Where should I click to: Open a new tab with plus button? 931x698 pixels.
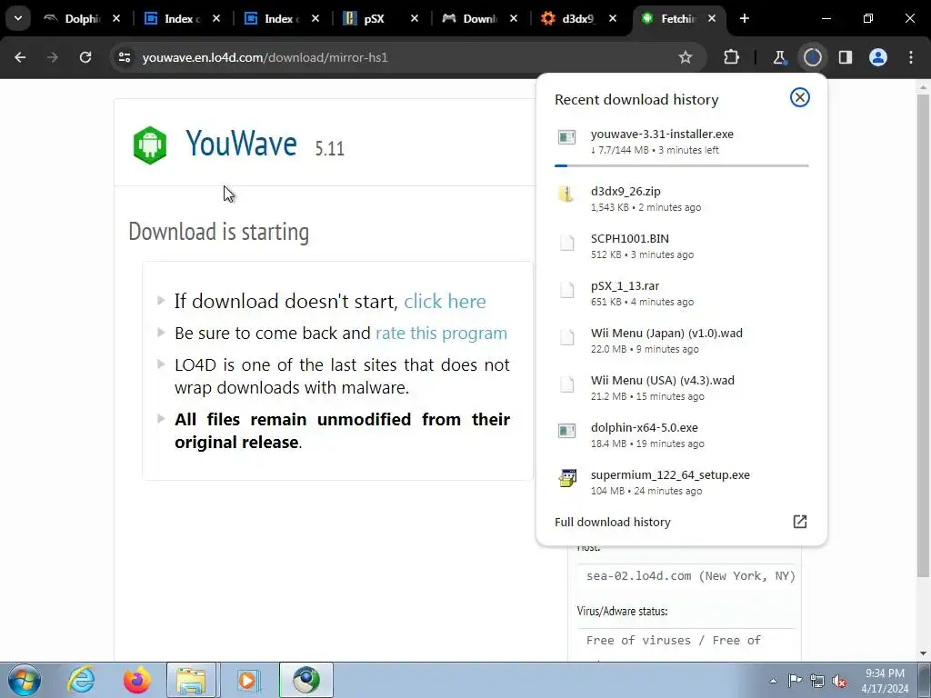pyautogui.click(x=744, y=18)
